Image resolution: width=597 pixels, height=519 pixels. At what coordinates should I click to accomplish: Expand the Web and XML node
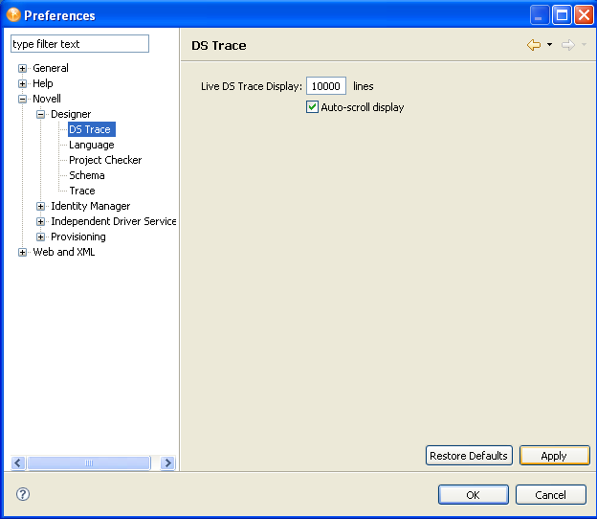coord(22,252)
